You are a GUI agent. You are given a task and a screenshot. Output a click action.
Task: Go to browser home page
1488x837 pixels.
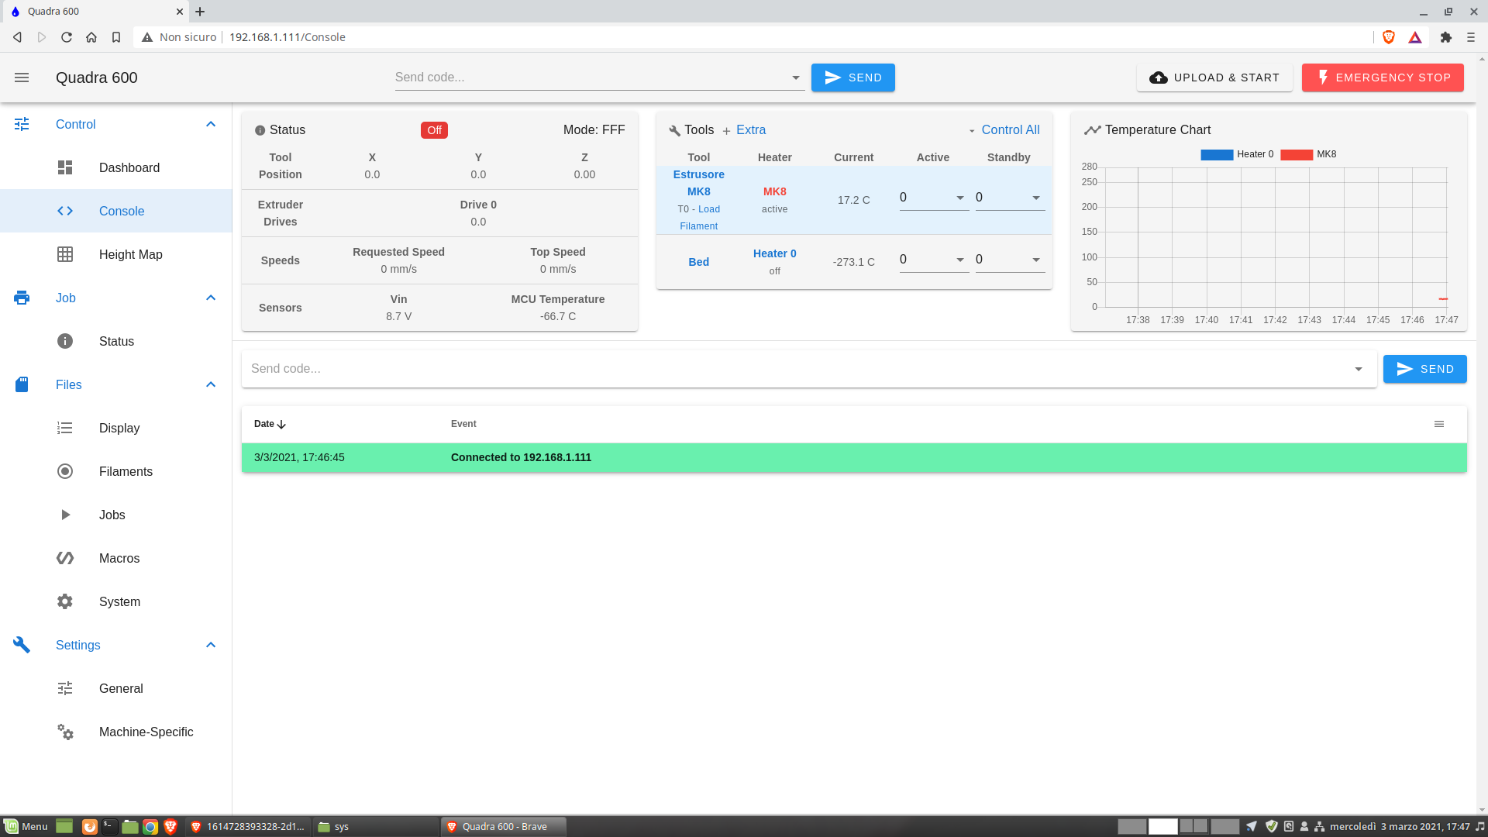[91, 37]
